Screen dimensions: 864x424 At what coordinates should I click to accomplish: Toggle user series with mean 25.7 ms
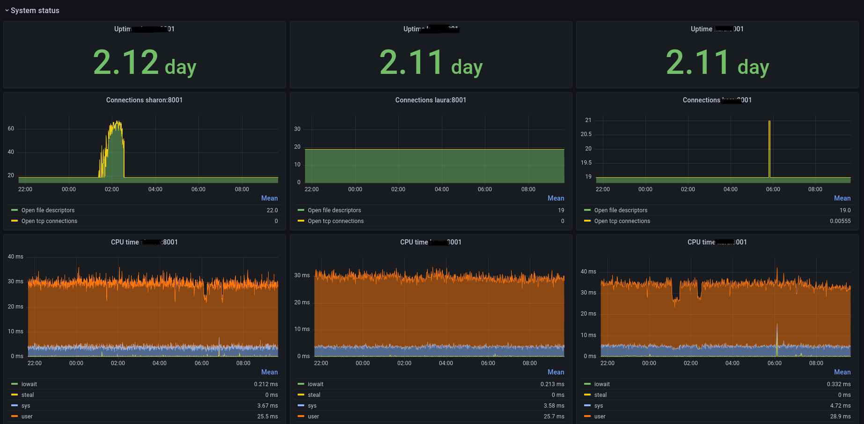(x=314, y=417)
